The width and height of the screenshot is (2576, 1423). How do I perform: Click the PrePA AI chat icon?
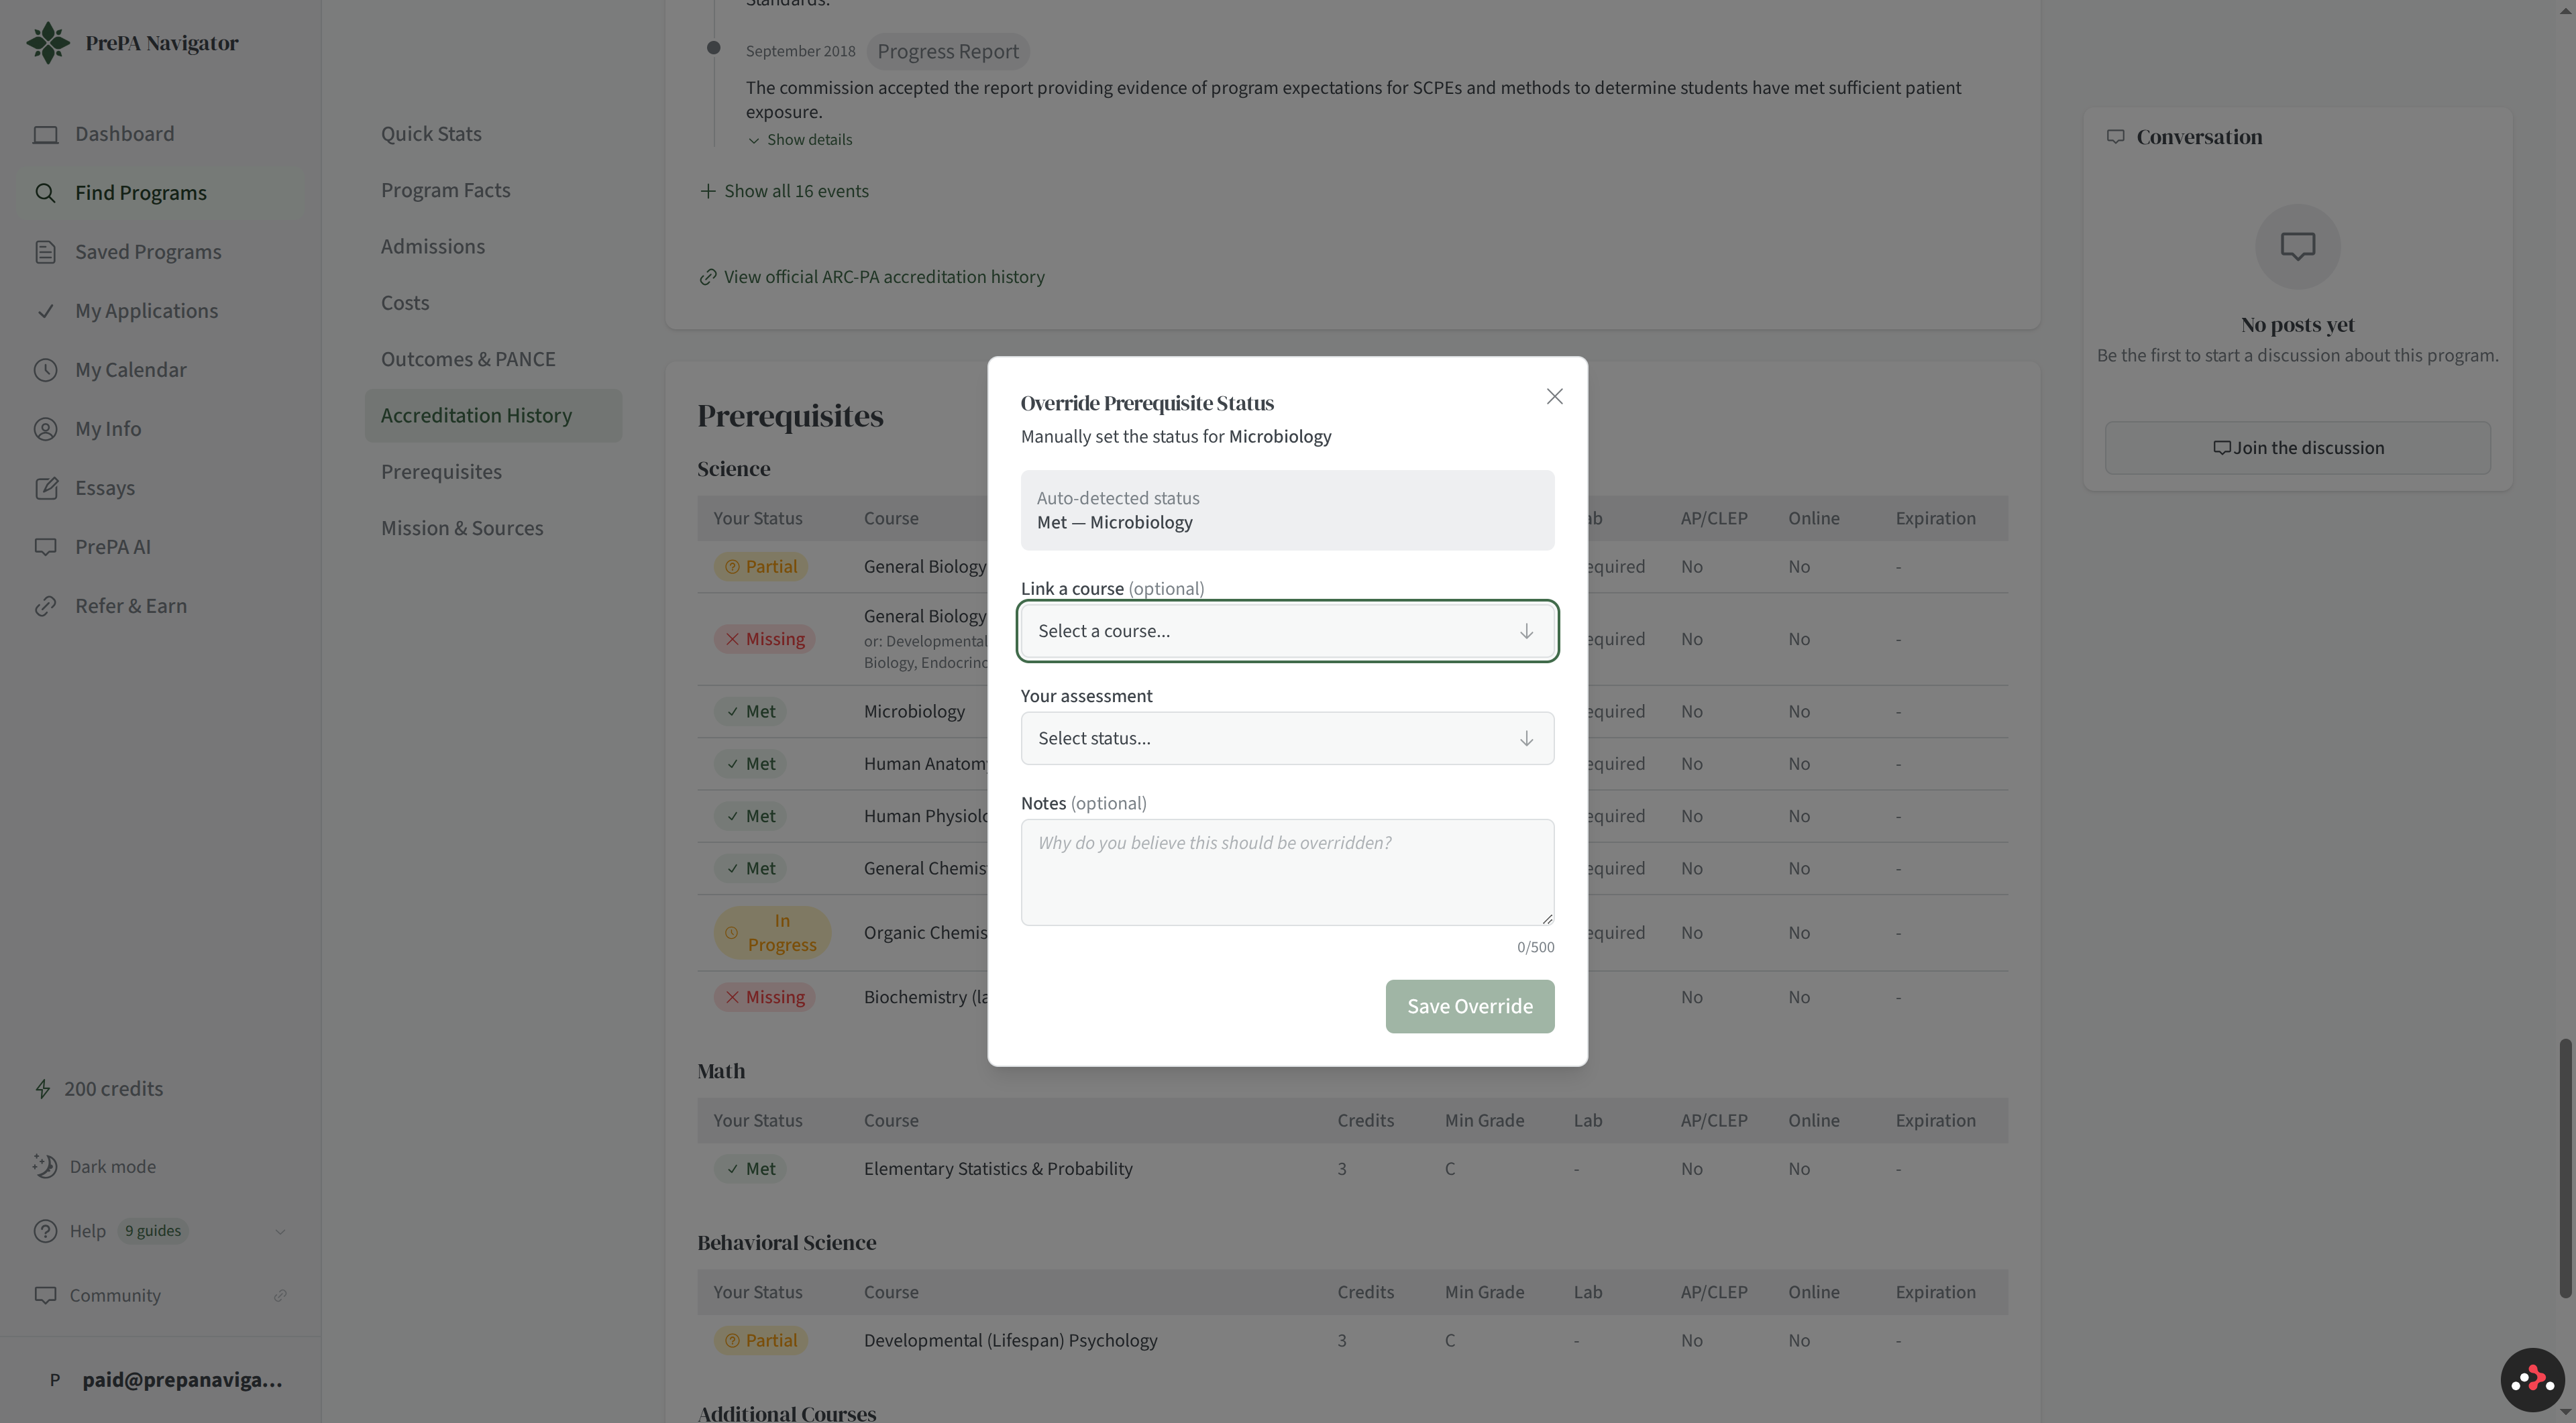[45, 547]
